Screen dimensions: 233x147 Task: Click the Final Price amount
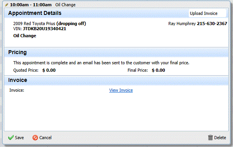coord(159,70)
